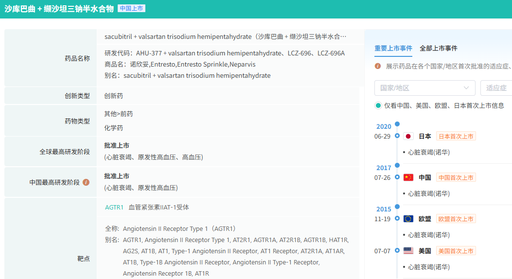This screenshot has height=279, width=512.
Task: Open the 适应症 filter dropdown
Action: click(x=496, y=88)
